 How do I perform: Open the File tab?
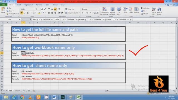click(x=4, y=5)
